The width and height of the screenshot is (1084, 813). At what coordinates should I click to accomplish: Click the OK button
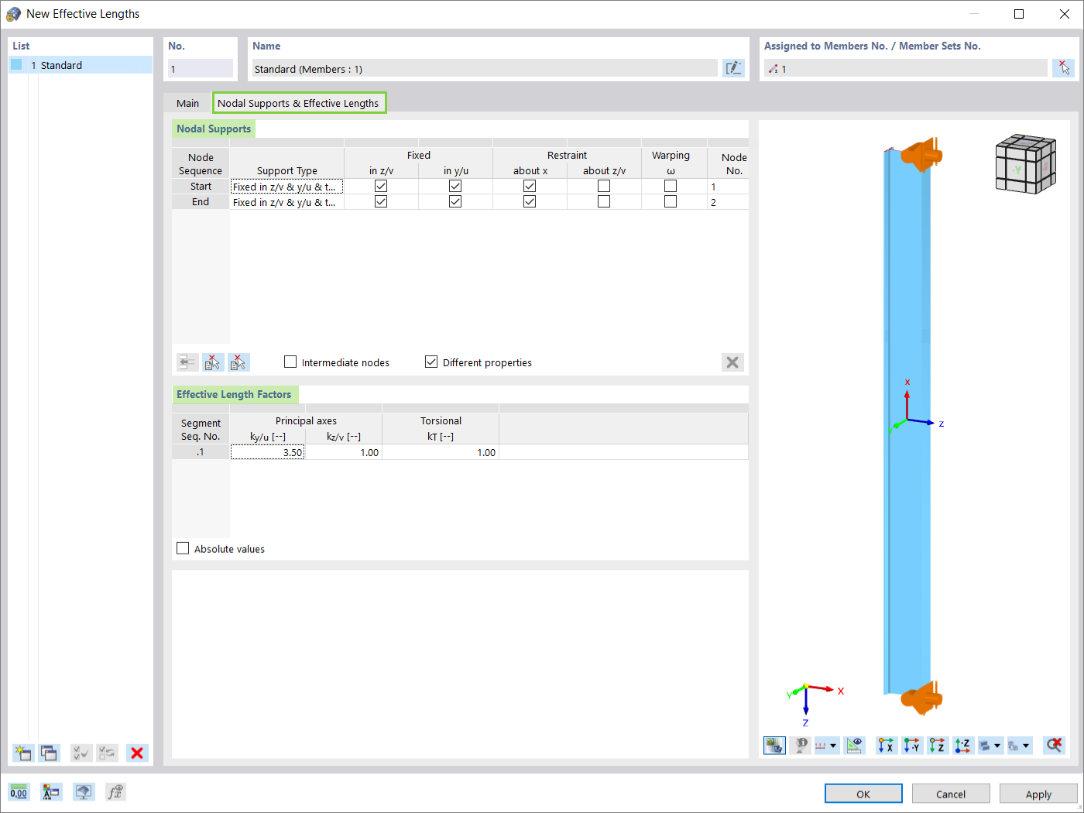pos(863,794)
